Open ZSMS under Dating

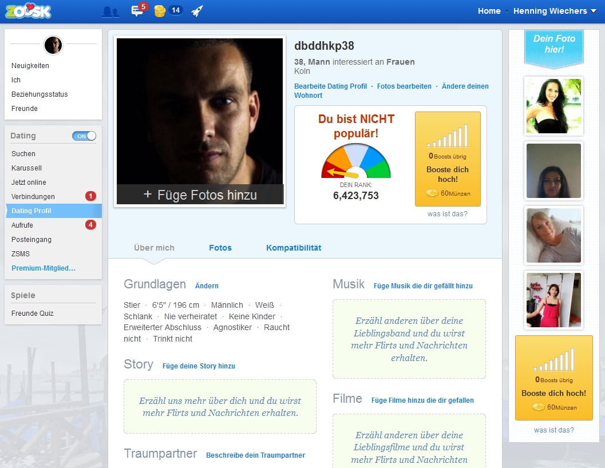point(21,253)
